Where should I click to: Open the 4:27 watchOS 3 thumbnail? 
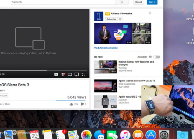tap(105, 102)
